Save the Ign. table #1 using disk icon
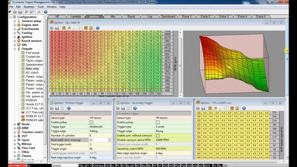This screenshot has height=167, width=297. [57, 28]
